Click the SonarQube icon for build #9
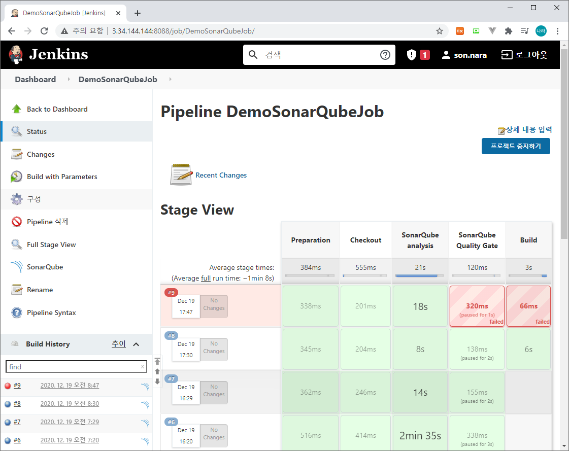This screenshot has height=451, width=569. coord(145,387)
